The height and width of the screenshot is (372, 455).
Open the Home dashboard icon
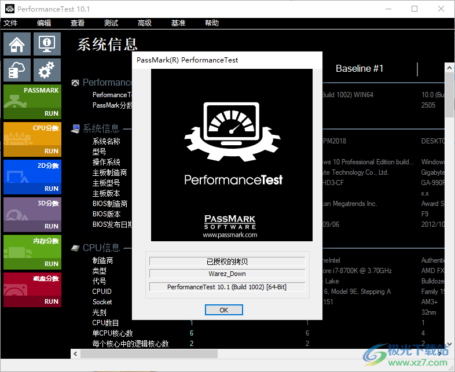17,44
